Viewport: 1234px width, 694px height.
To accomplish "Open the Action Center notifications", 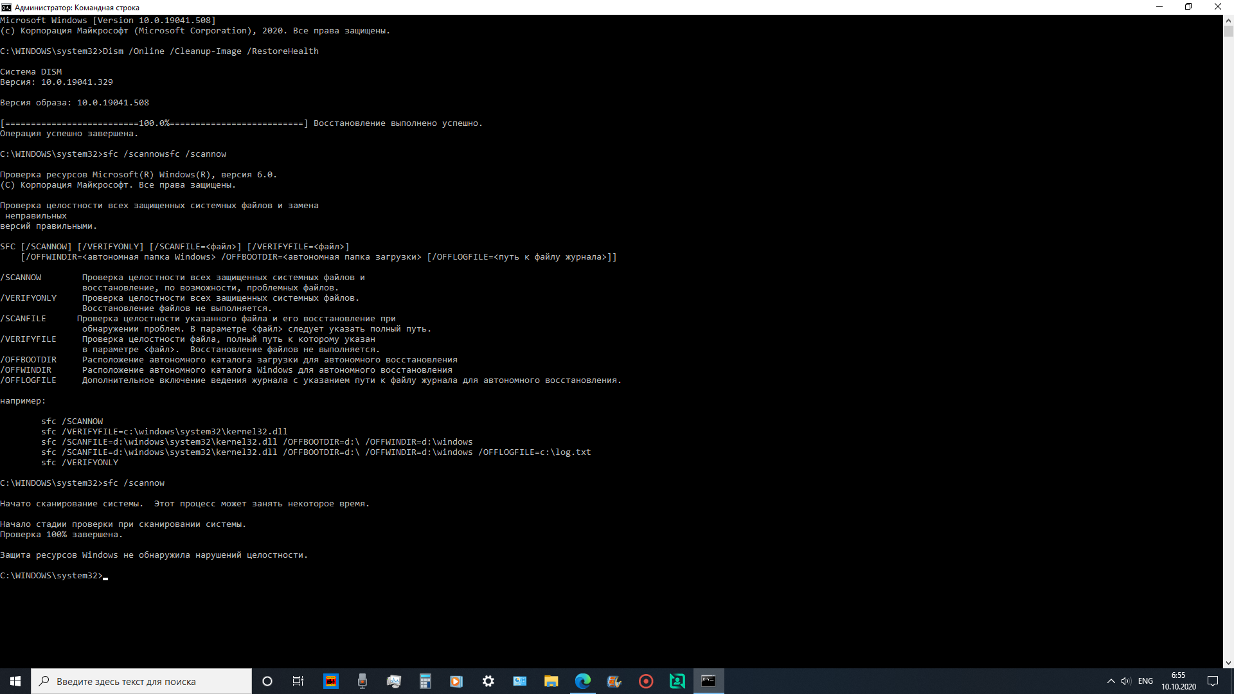I will tap(1213, 681).
